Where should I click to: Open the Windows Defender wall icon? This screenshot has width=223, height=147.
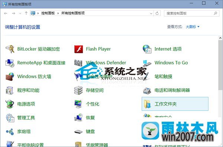[x=78, y=63]
